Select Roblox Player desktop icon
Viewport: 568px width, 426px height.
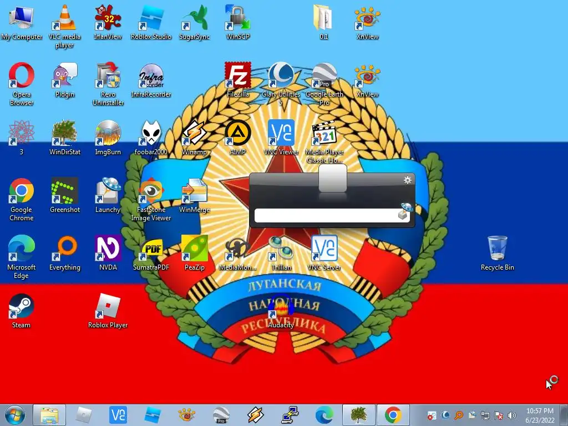pos(108,311)
